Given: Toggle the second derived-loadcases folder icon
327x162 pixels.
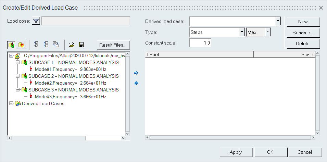Looking at the screenshot, I should tap(21, 45).
